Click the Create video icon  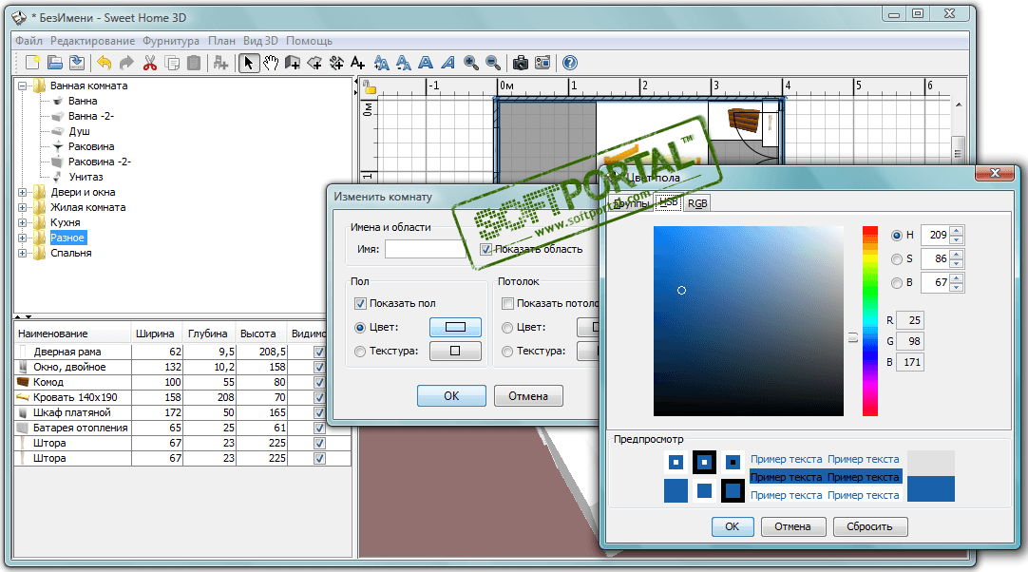pyautogui.click(x=543, y=63)
